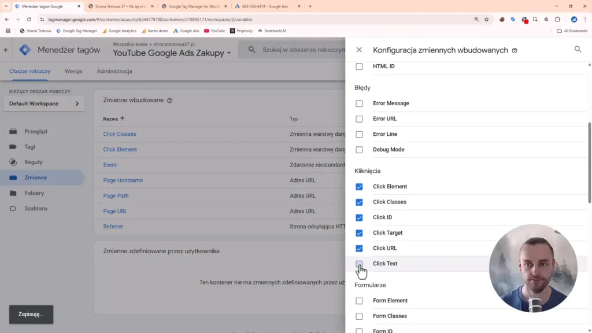Open container dropdown YouTube Google Ads Zakupy
The width and height of the screenshot is (592, 333).
tap(172, 53)
